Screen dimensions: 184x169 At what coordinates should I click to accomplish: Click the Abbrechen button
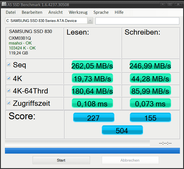click(130, 160)
